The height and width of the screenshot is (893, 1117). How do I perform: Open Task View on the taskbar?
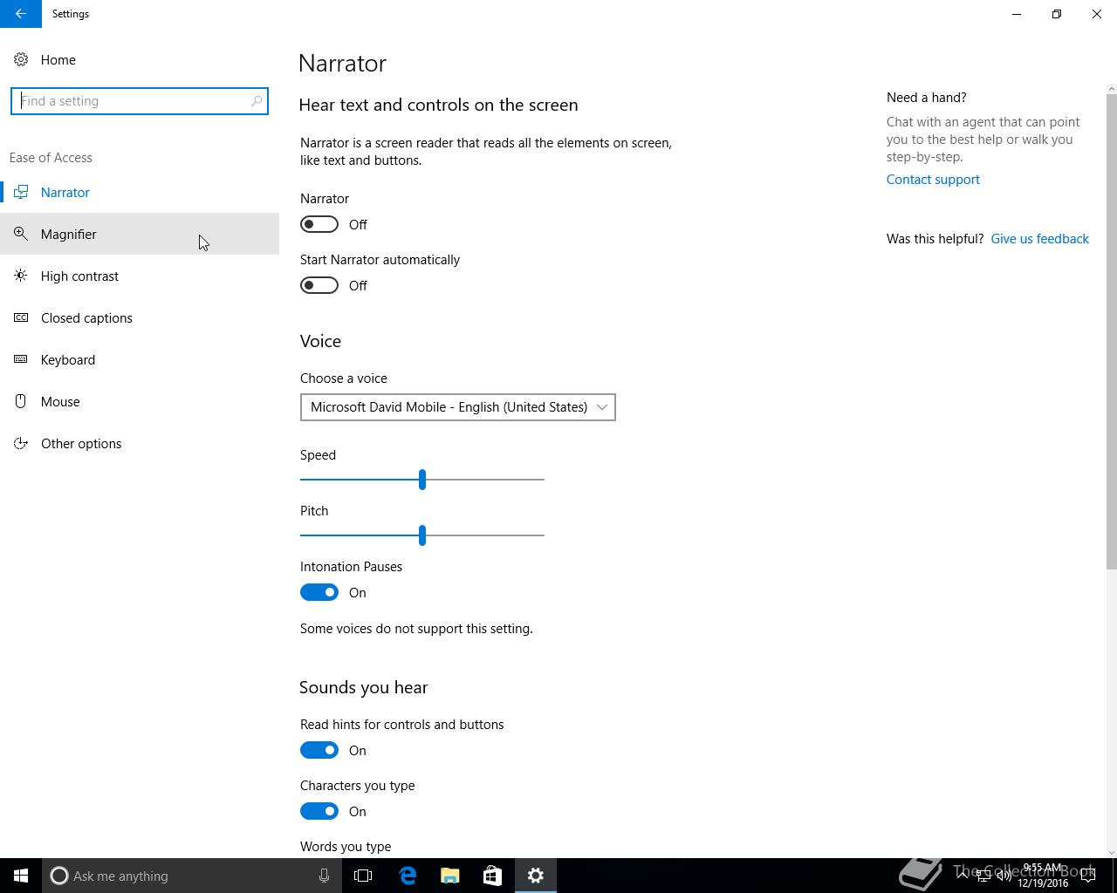(x=363, y=876)
